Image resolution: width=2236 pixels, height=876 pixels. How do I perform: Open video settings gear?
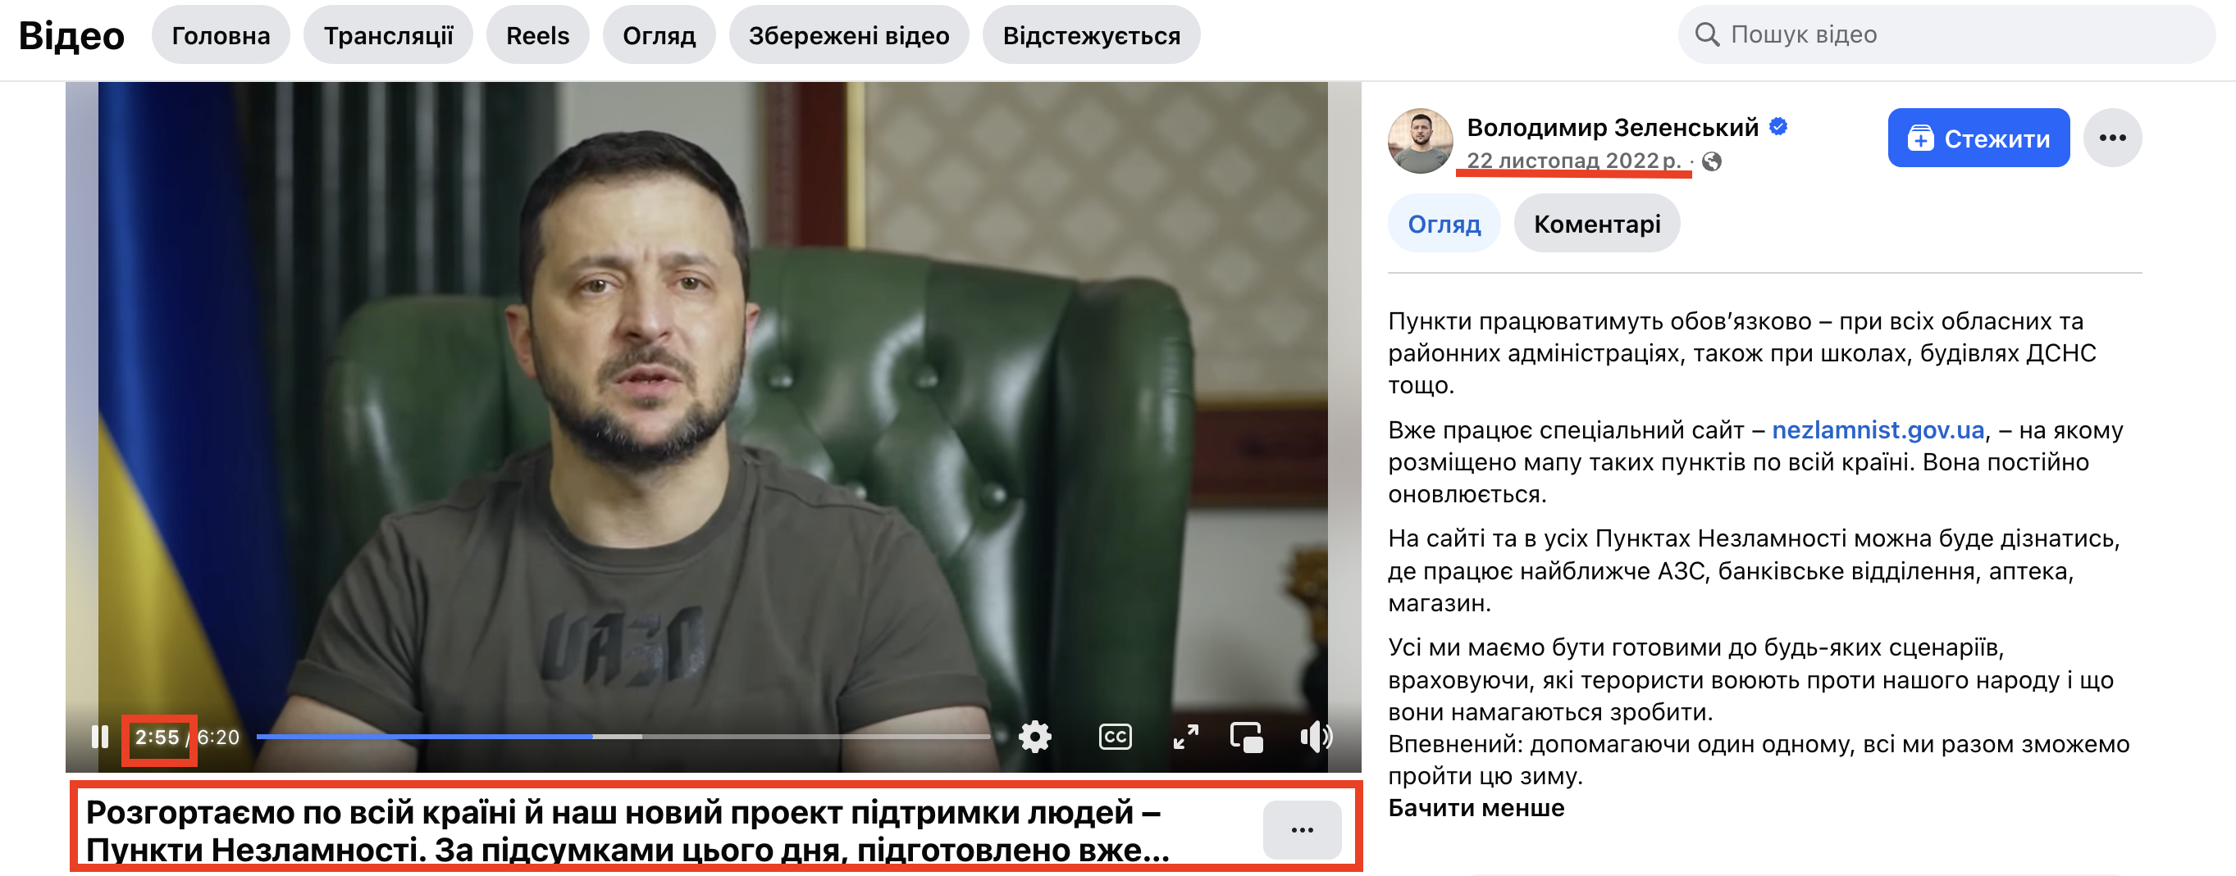(1034, 738)
